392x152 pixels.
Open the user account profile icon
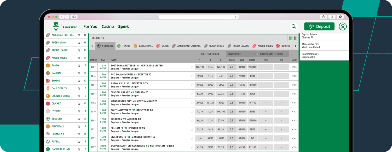[343, 26]
